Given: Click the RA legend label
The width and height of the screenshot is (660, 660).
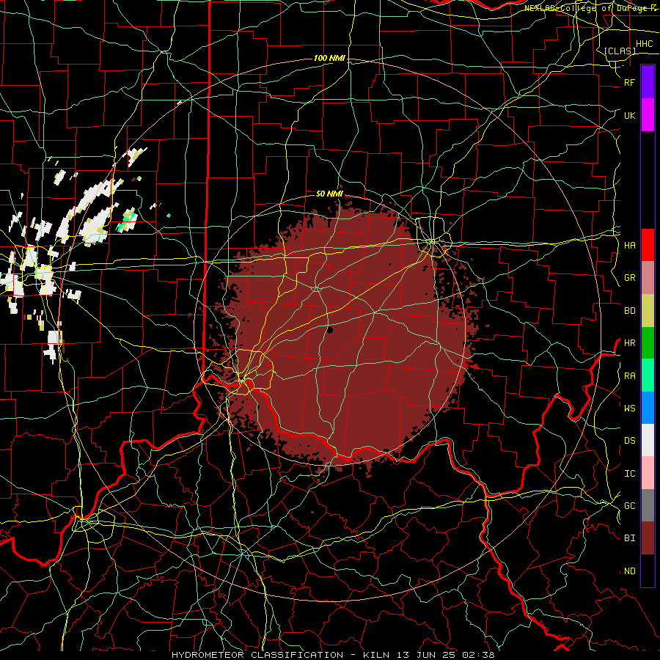Looking at the screenshot, I should click(630, 376).
